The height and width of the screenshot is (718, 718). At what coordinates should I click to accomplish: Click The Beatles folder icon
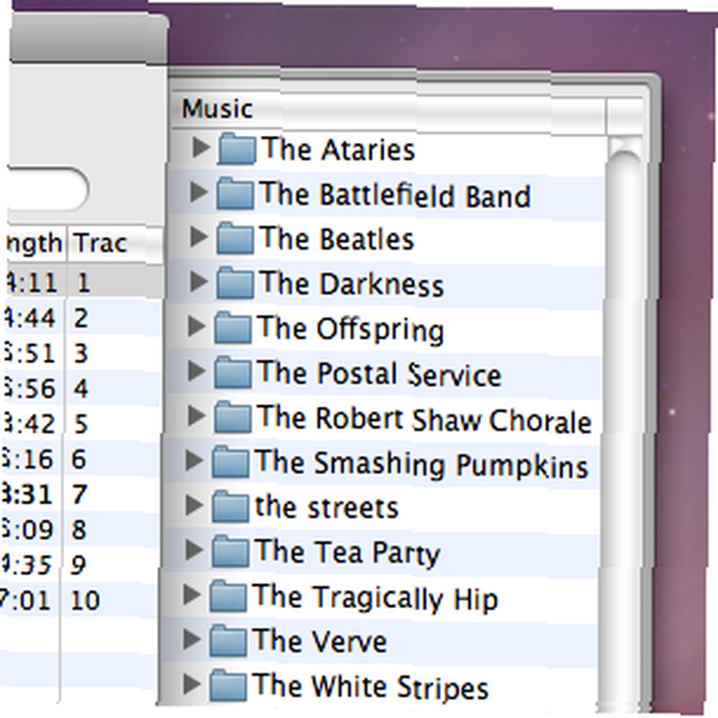coord(235,238)
